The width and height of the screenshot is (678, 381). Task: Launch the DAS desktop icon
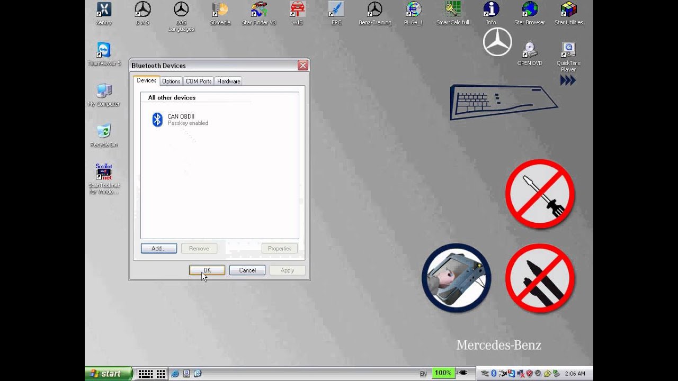pos(142,14)
